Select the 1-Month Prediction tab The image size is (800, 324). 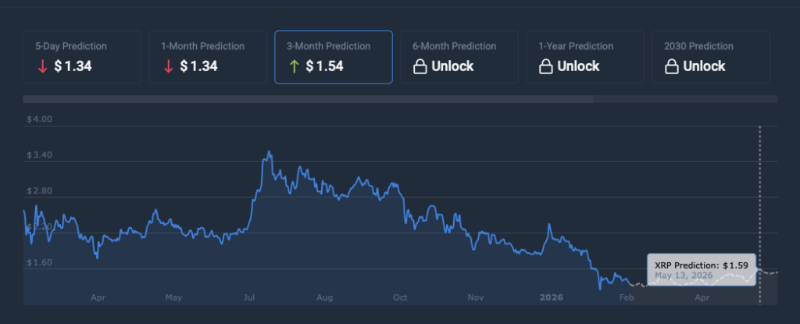[x=208, y=57]
